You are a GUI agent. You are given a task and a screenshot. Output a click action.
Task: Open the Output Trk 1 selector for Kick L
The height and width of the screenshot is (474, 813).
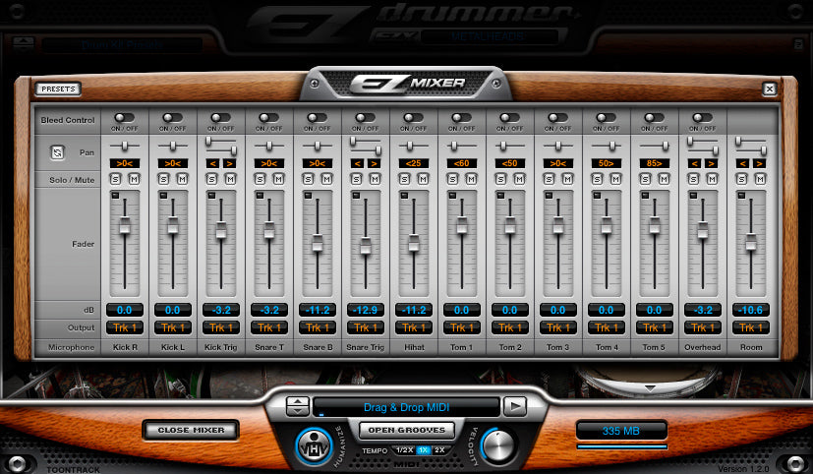pyautogui.click(x=172, y=327)
